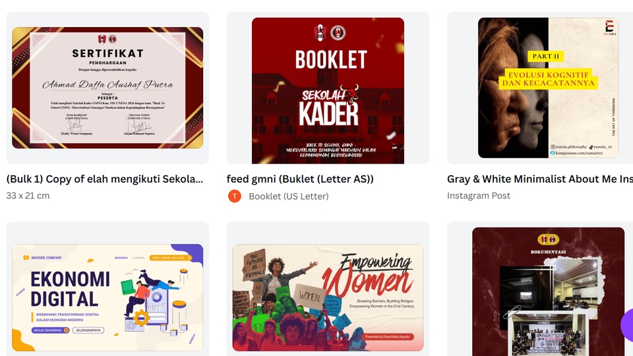This screenshot has height=356, width=633.
Task: Click the "33 x 21 cm" dimension label
Action: [x=28, y=196]
